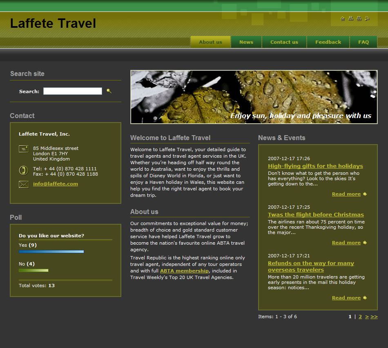Open the sitemap icon in header

coord(351,18)
